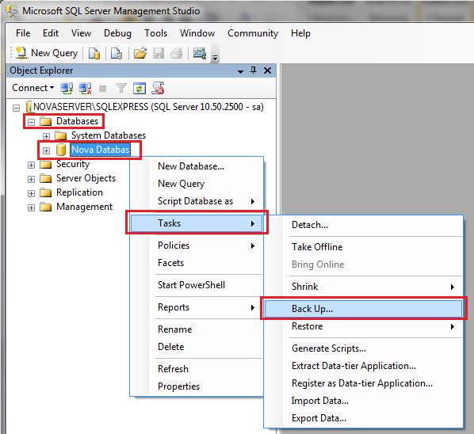This screenshot has height=434, width=474.
Task: Expand the Server Objects folder
Action: pyautogui.click(x=31, y=179)
